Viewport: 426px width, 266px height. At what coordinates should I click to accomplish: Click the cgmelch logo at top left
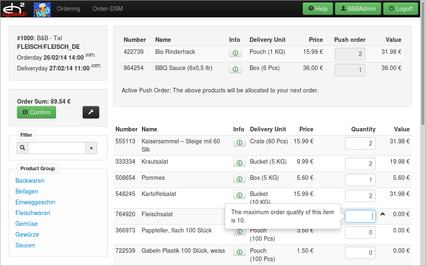point(15,9)
